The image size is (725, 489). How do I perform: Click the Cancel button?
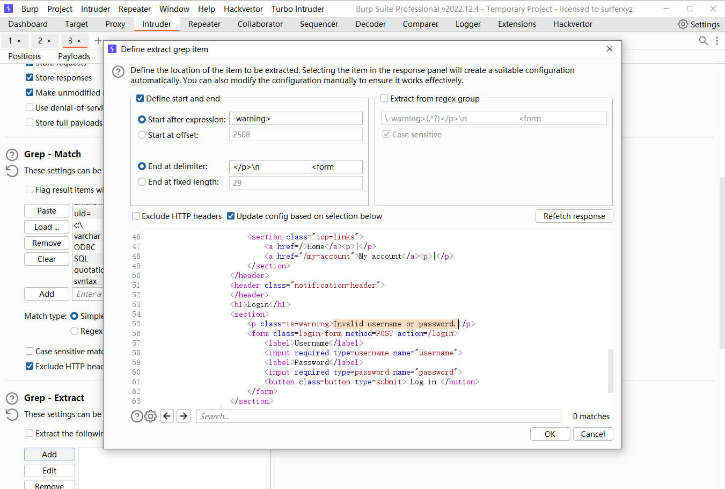(x=593, y=434)
